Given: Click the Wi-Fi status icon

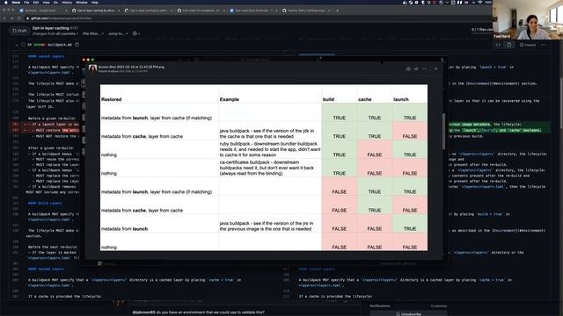Looking at the screenshot, I should click(480, 2).
